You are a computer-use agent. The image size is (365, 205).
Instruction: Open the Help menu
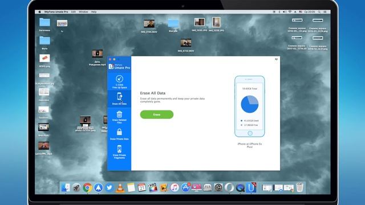[x=94, y=12]
